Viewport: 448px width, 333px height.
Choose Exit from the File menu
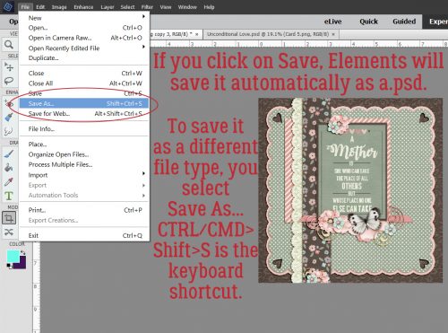point(84,235)
